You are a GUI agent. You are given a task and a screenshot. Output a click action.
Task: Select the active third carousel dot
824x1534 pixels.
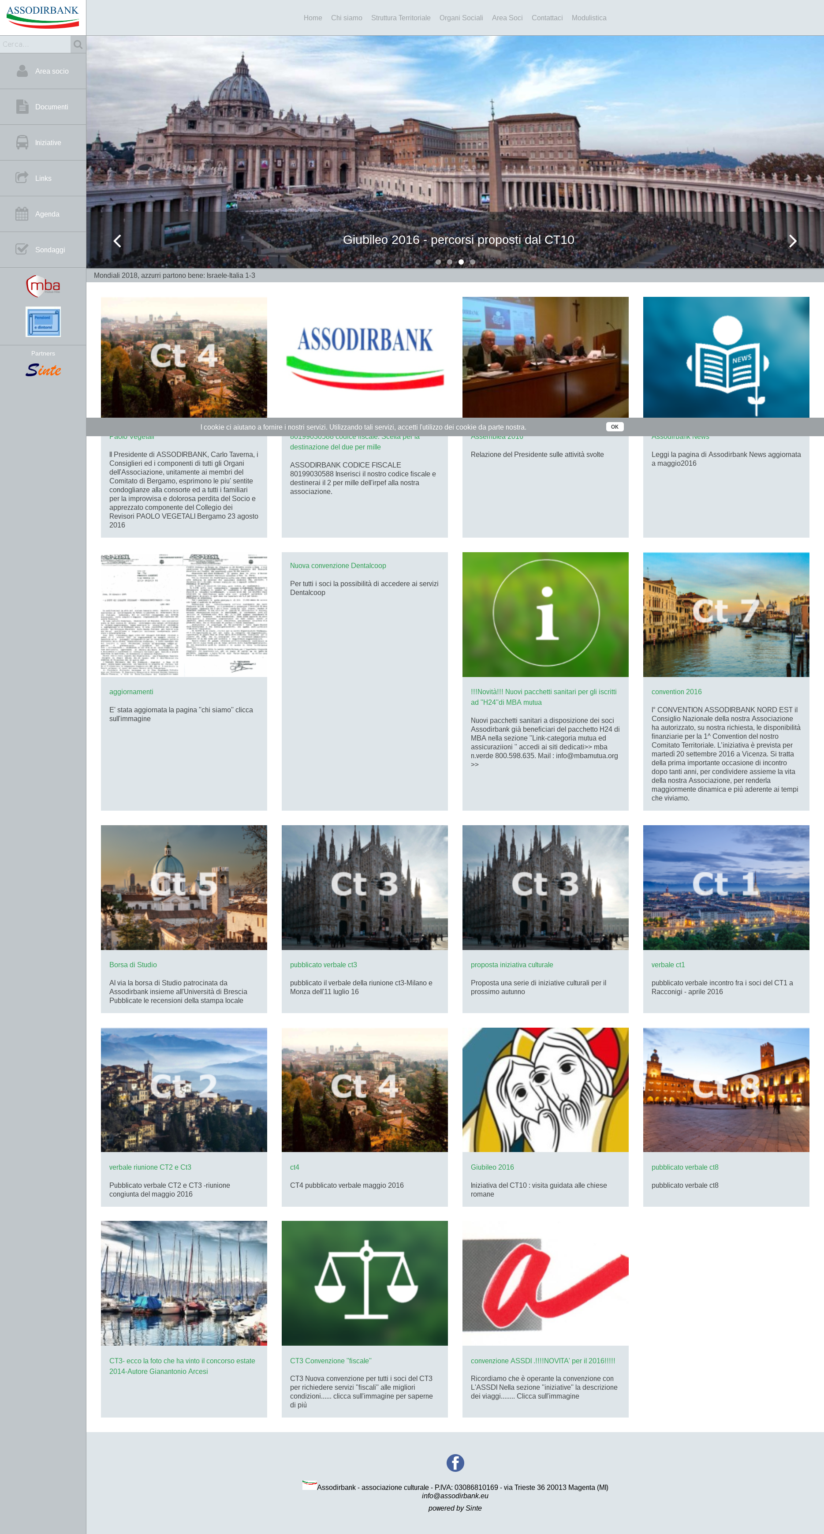coord(461,262)
